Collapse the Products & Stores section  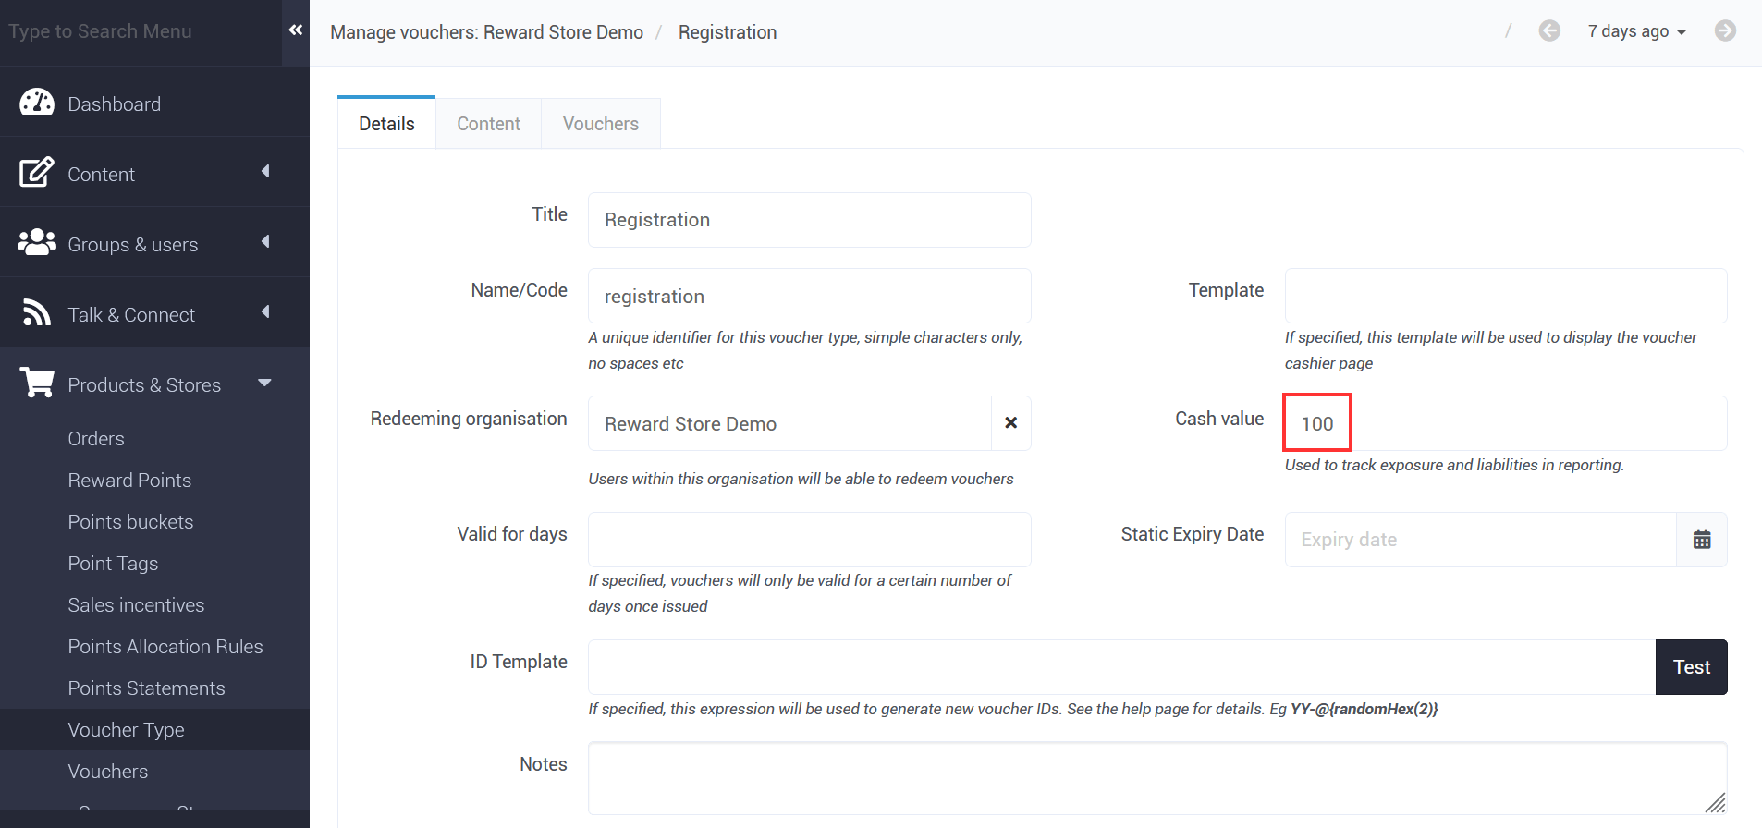point(265,383)
